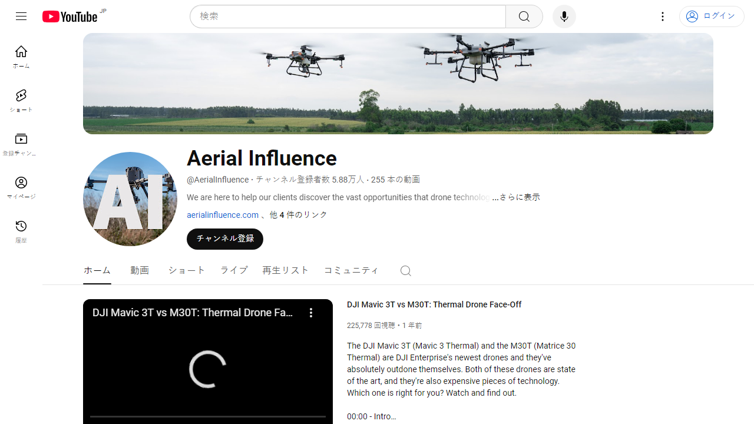Switch to the ショート tab
The width and height of the screenshot is (754, 424).
[x=187, y=270]
